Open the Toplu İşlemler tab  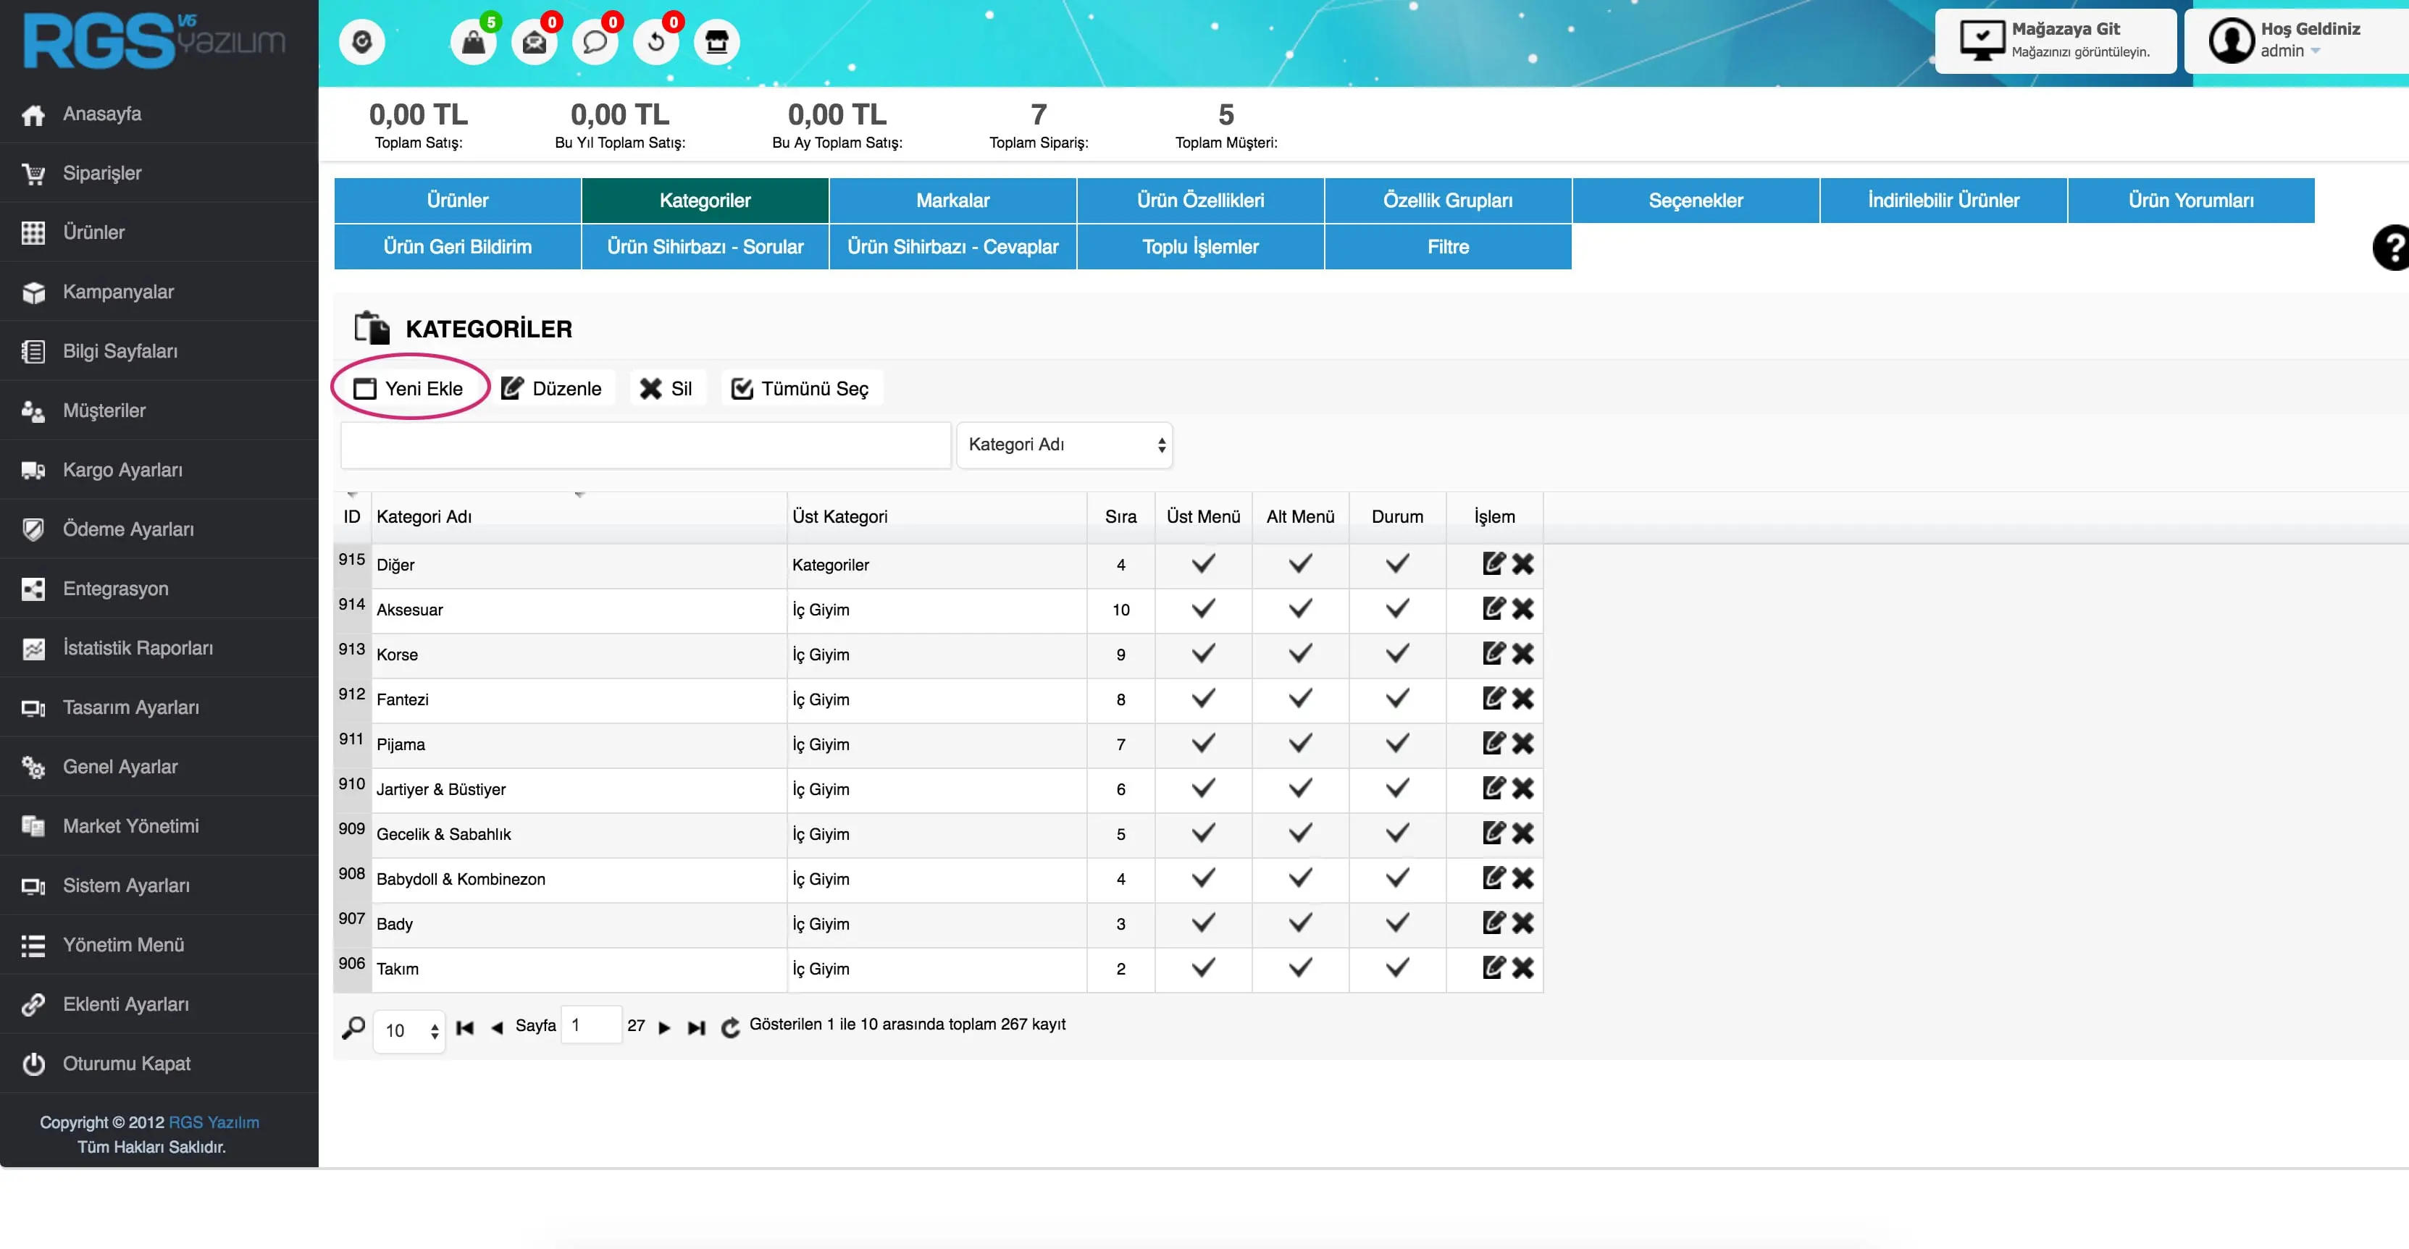[1200, 247]
